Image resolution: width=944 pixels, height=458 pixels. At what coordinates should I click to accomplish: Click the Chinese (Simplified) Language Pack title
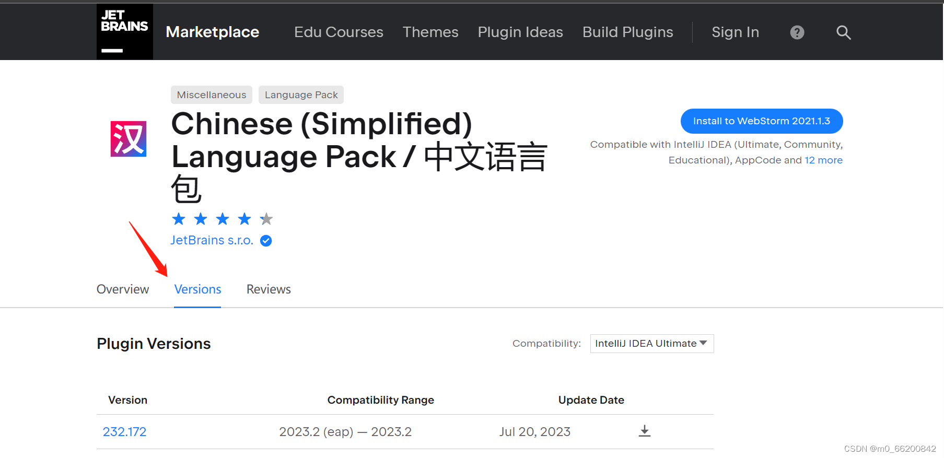pos(359,156)
